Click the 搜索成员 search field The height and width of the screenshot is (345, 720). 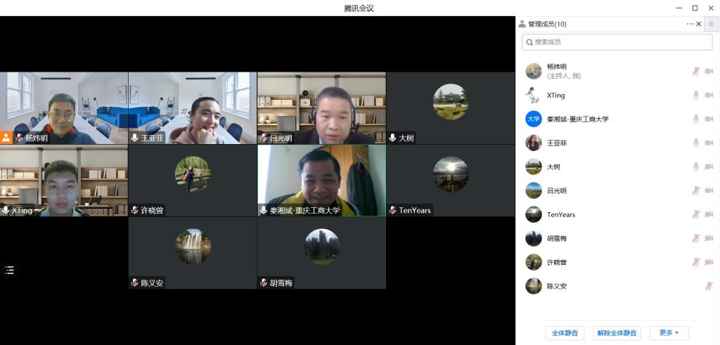(x=617, y=42)
